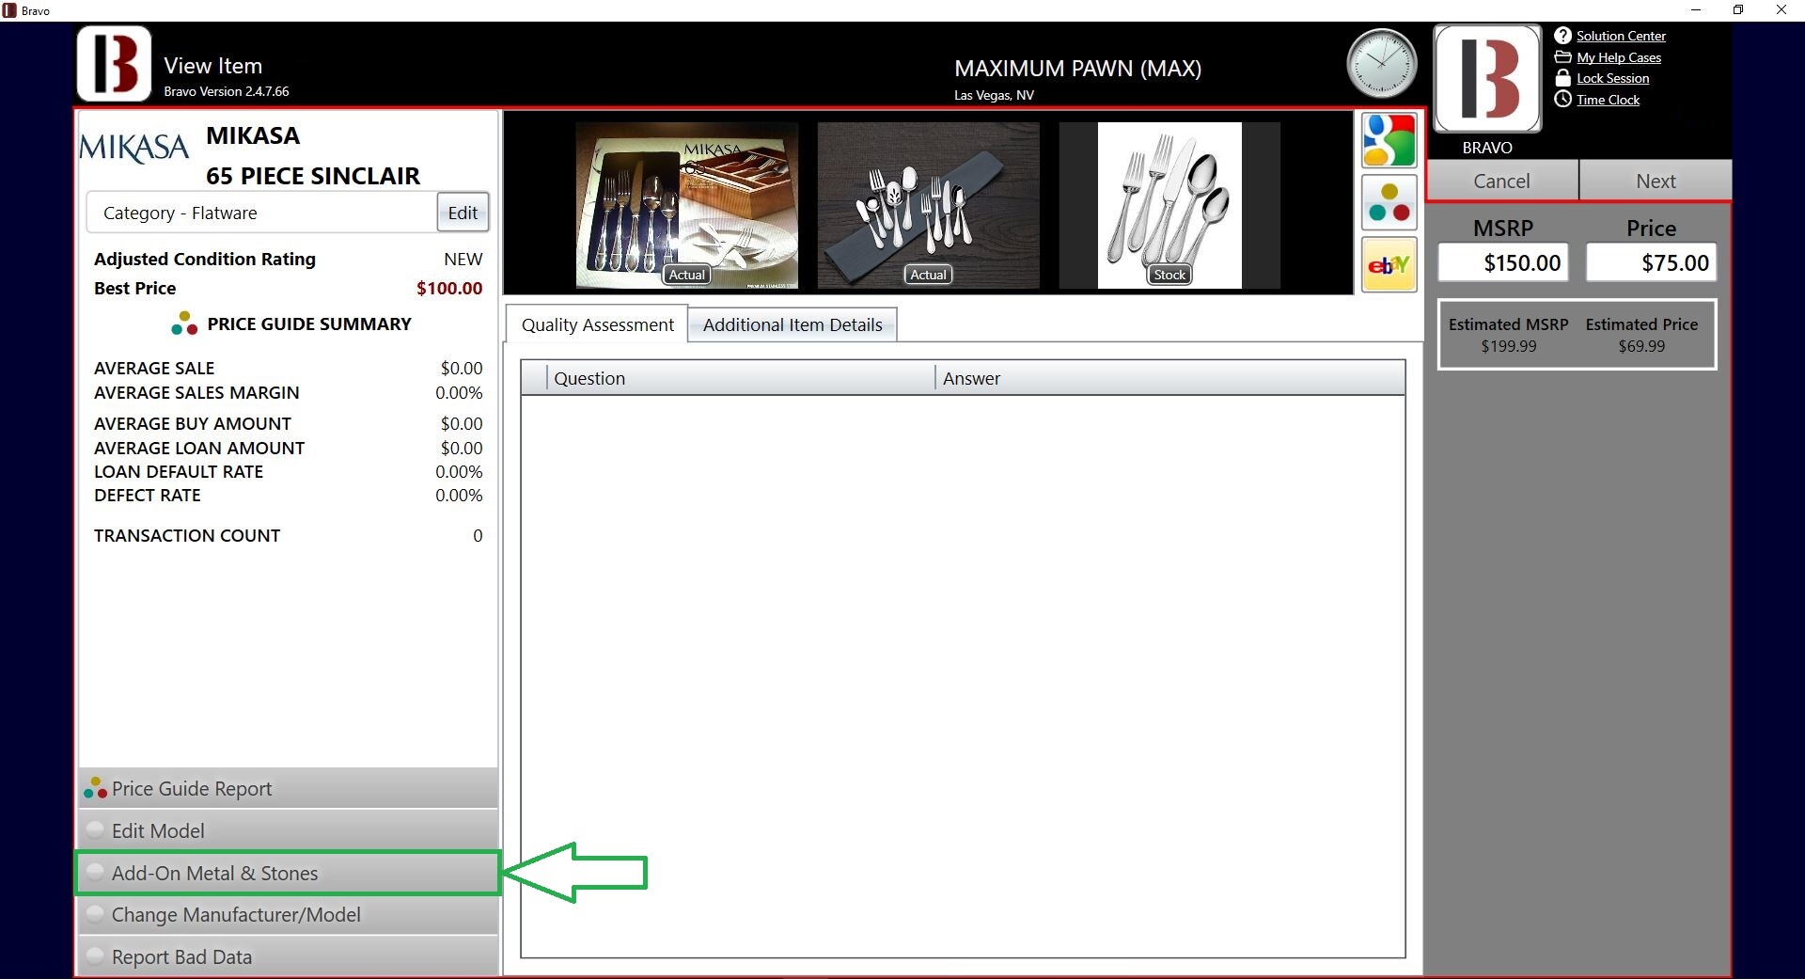
Task: Click the Adjusted Condition Rating NEW value
Action: pos(463,259)
